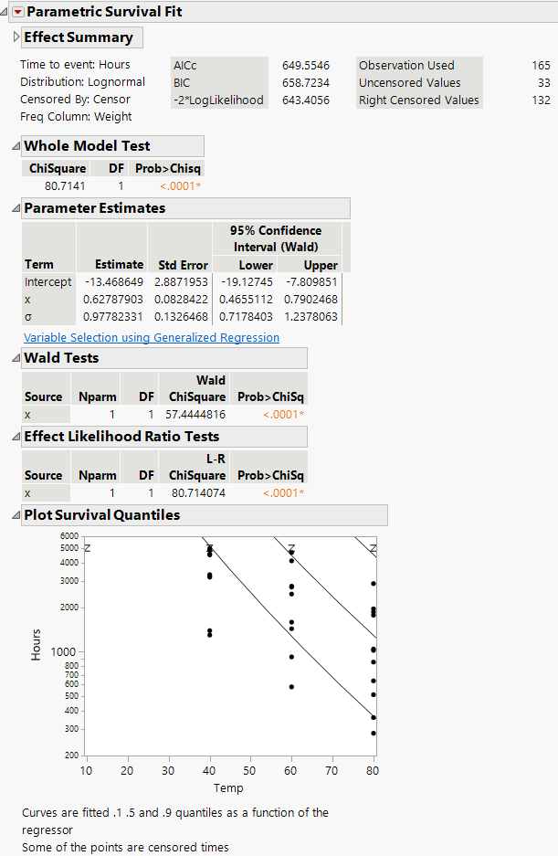Click the Plot Survival Quantiles disclosure icon
This screenshot has height=856, width=558.
pos(15,514)
